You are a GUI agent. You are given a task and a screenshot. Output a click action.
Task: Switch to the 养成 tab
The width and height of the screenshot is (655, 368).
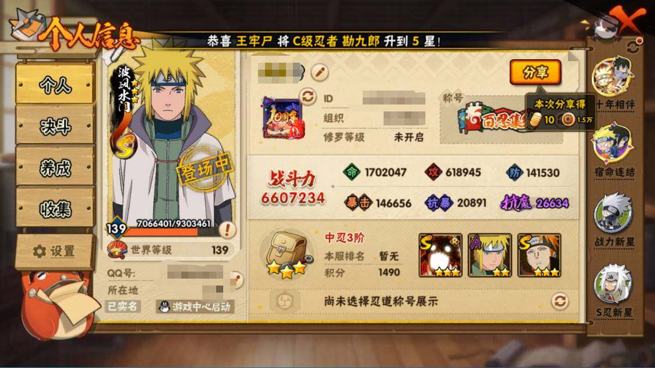55,167
